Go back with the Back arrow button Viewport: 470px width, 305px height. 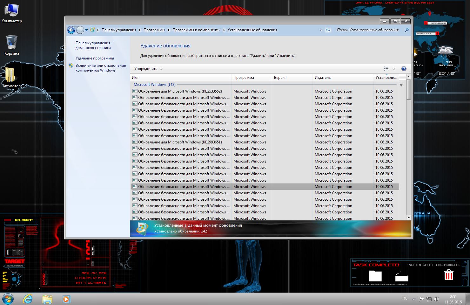(71, 30)
